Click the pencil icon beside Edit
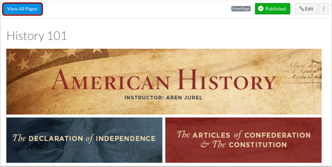The height and width of the screenshot is (167, 332). pos(301,9)
